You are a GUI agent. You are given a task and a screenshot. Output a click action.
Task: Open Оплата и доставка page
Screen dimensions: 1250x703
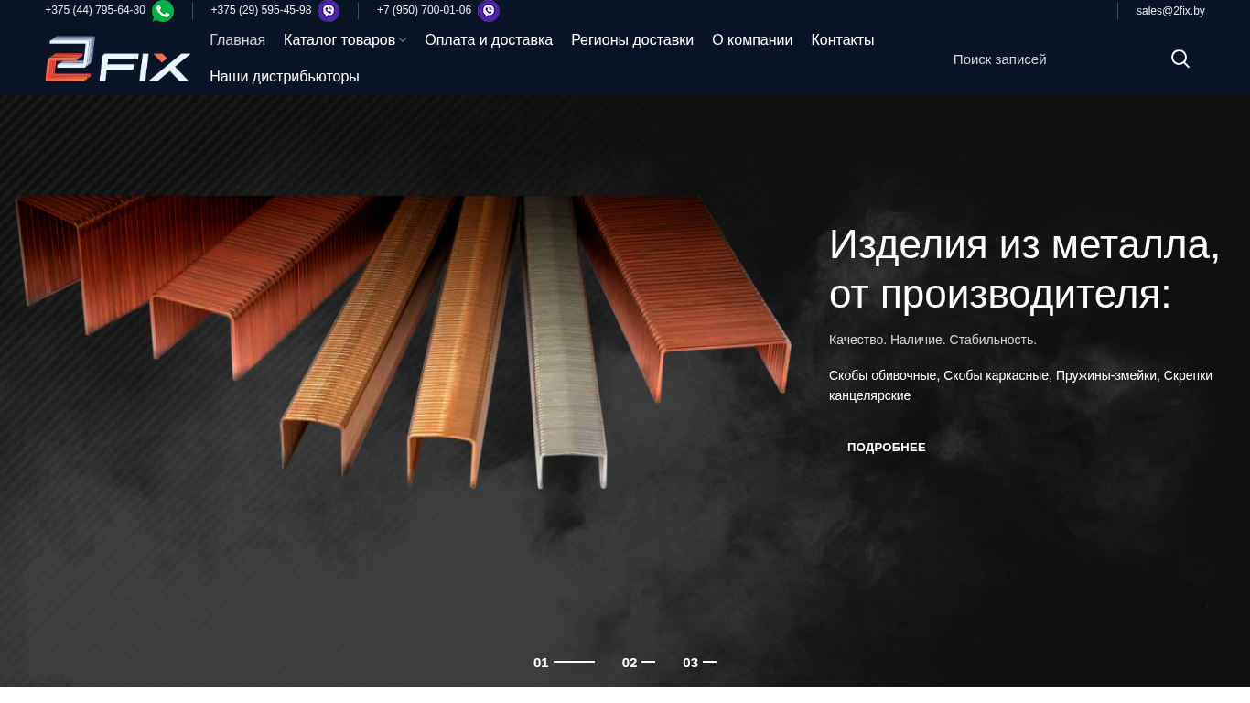point(489,40)
